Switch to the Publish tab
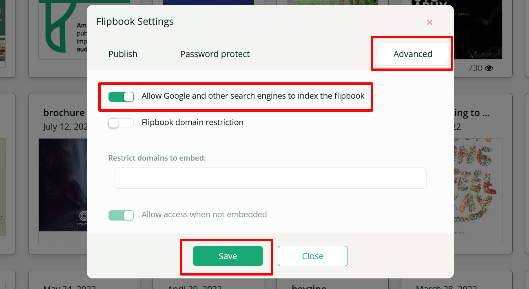Image resolution: width=529 pixels, height=289 pixels. [122, 54]
